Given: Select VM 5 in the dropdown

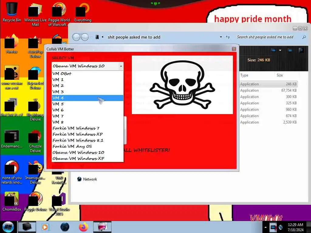Looking at the screenshot, I should click(x=87, y=104).
